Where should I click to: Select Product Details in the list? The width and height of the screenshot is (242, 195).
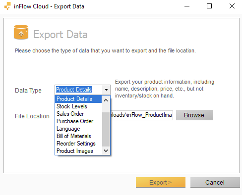pyautogui.click(x=78, y=99)
